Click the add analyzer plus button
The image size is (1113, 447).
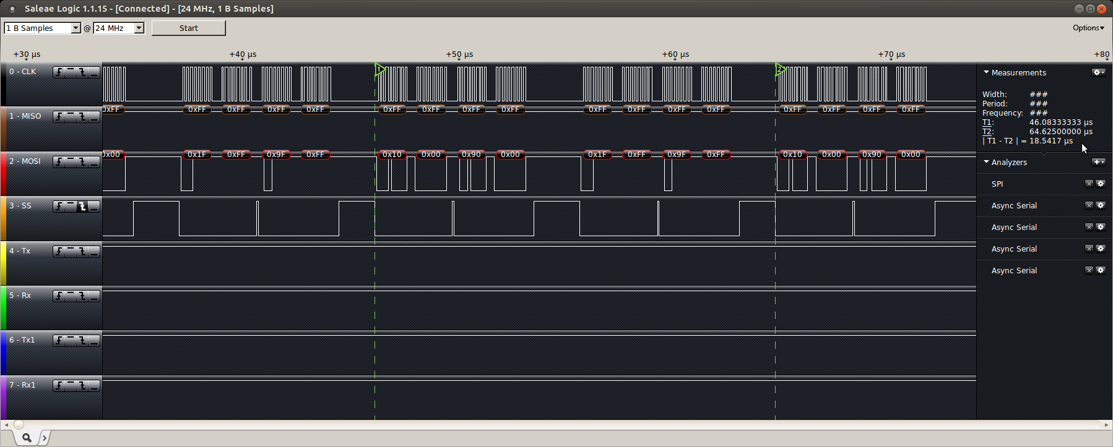click(1098, 162)
